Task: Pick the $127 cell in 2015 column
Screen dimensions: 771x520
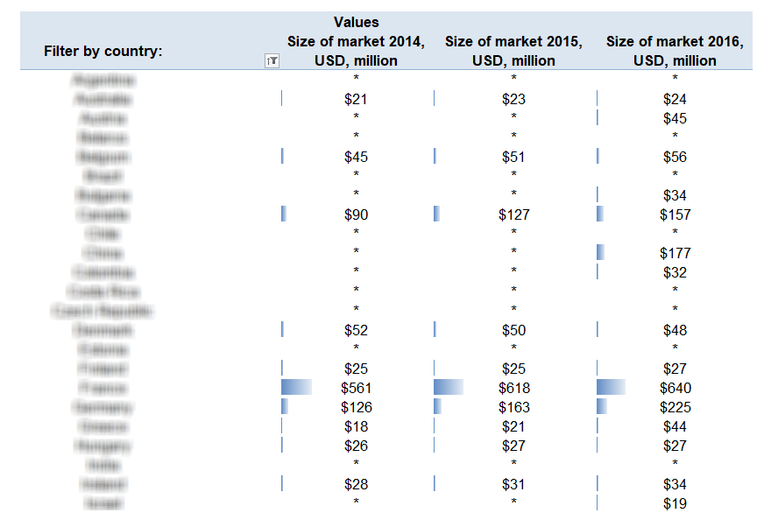Action: tap(513, 214)
